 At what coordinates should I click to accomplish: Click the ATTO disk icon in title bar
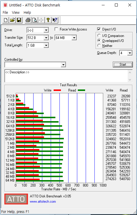(6, 5)
